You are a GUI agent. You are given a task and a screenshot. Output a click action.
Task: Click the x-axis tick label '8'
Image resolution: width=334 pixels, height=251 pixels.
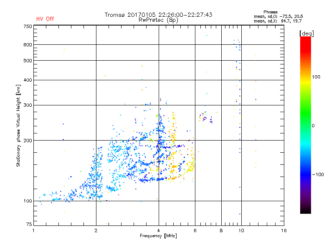point(221,231)
